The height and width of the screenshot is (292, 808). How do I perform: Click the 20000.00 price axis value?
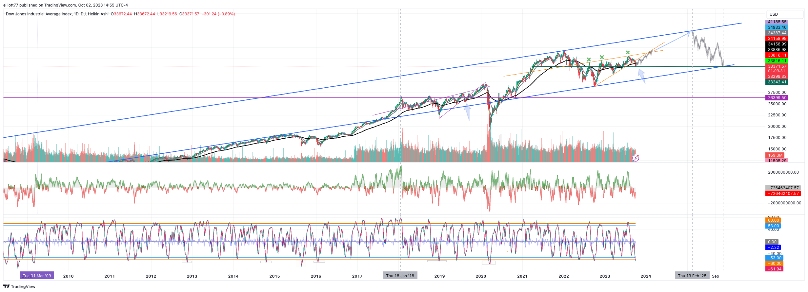[x=777, y=127]
